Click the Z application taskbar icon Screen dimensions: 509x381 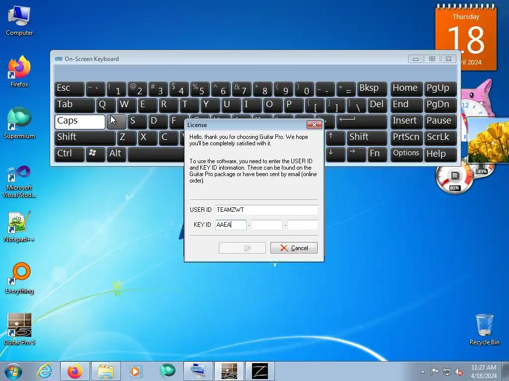coord(260,371)
